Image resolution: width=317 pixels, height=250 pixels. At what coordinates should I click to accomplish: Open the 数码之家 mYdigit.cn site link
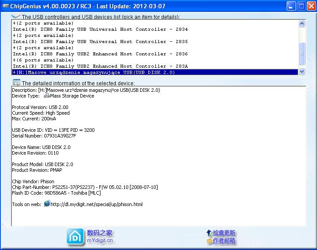point(100,236)
